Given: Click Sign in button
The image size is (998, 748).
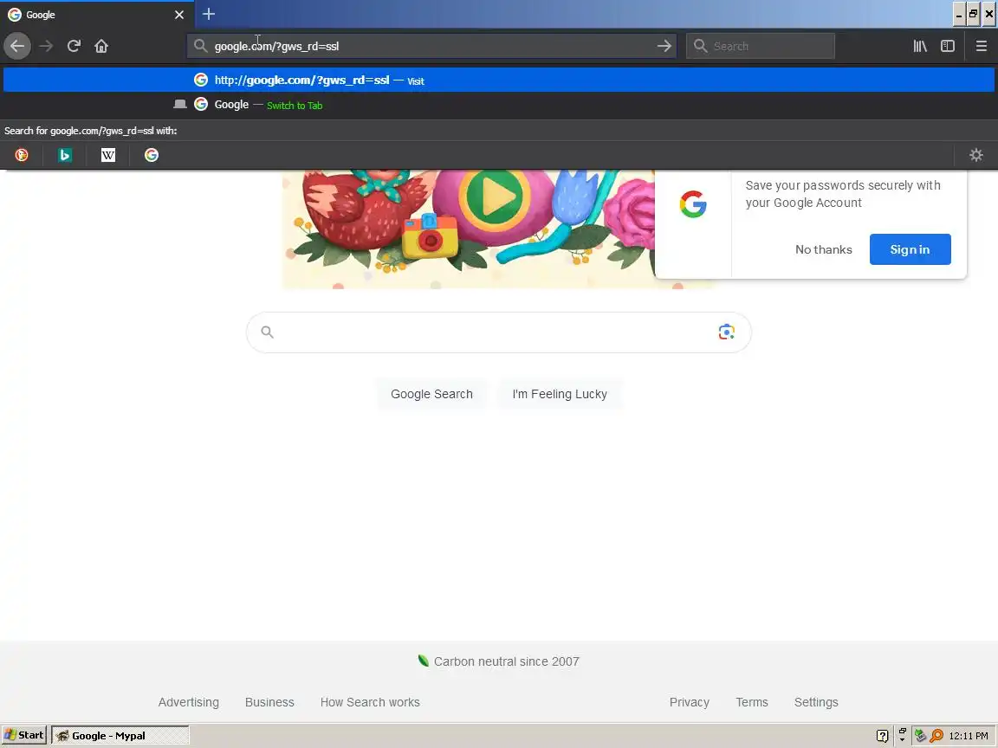Looking at the screenshot, I should 911,249.
